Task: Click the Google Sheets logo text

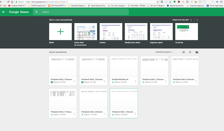Action: [19, 12]
